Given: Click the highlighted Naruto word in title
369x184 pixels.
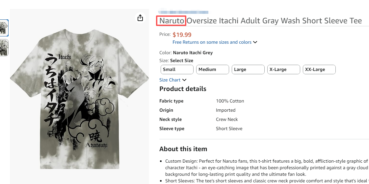Looking at the screenshot, I should 171,21.
